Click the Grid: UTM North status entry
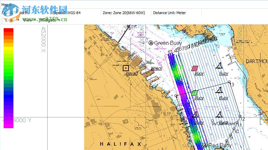 tap(15, 13)
